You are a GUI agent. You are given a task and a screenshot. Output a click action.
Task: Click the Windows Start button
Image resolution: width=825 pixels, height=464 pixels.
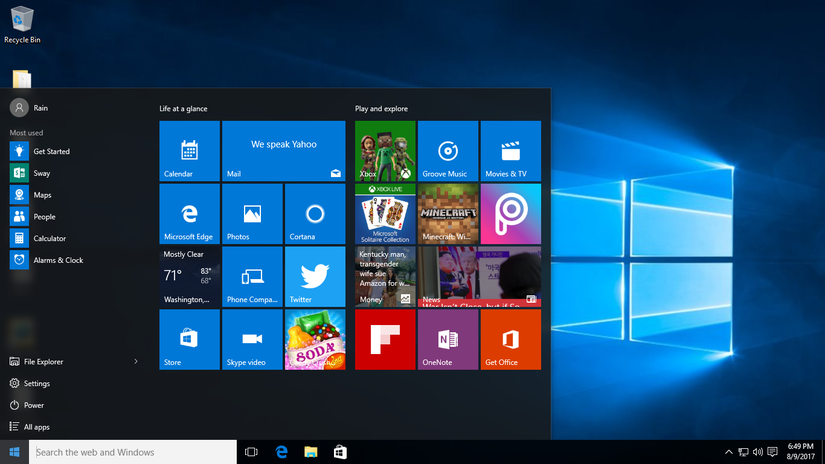pos(14,452)
